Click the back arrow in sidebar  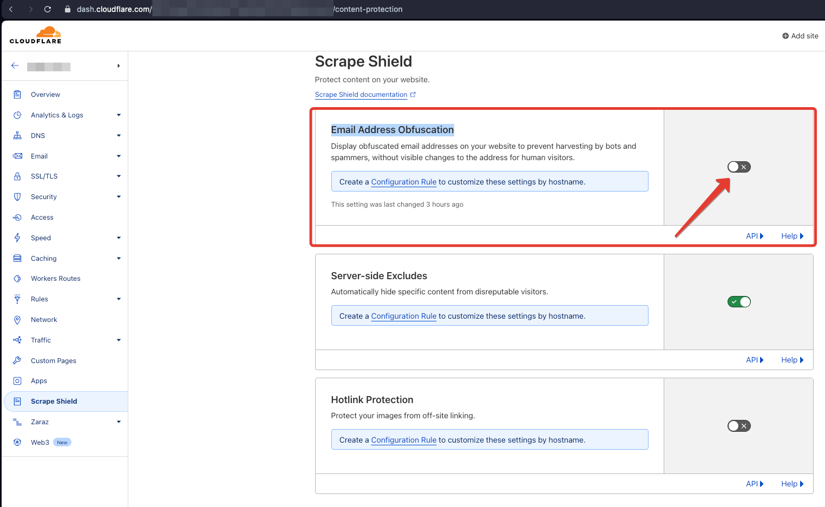point(15,65)
